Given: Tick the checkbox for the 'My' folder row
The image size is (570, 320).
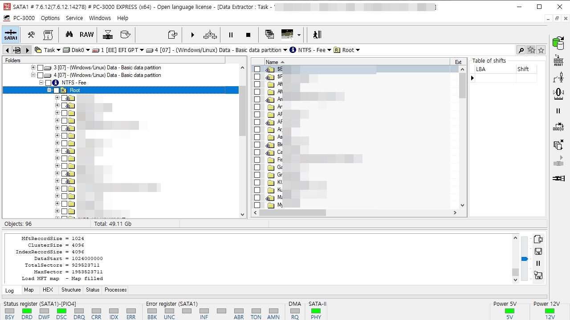Looking at the screenshot, I should [257, 205].
